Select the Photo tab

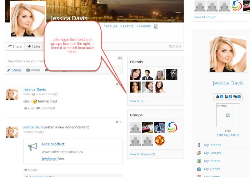coord(33,70)
